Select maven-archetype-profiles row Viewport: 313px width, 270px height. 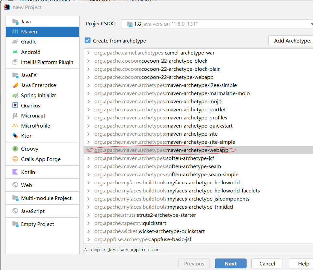coord(198,117)
